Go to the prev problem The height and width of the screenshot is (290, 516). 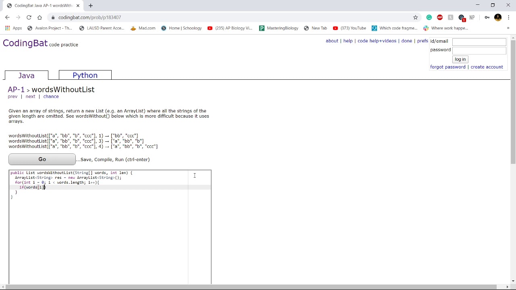click(x=12, y=97)
